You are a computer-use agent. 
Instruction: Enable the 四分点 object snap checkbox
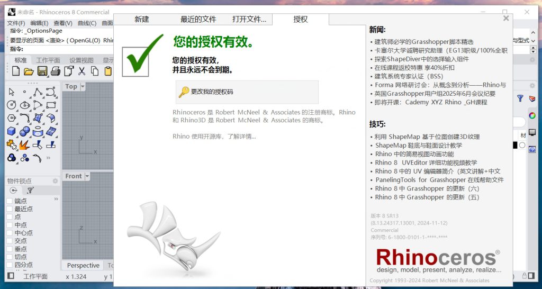coord(10,265)
